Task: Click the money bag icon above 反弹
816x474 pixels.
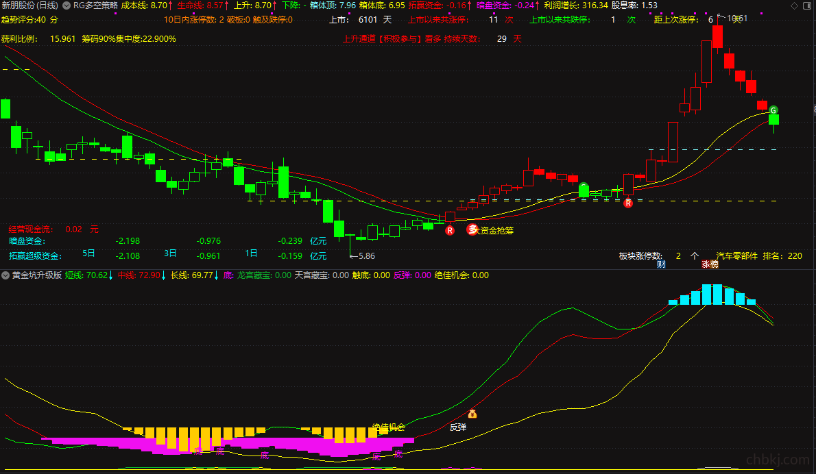Action: (x=472, y=414)
